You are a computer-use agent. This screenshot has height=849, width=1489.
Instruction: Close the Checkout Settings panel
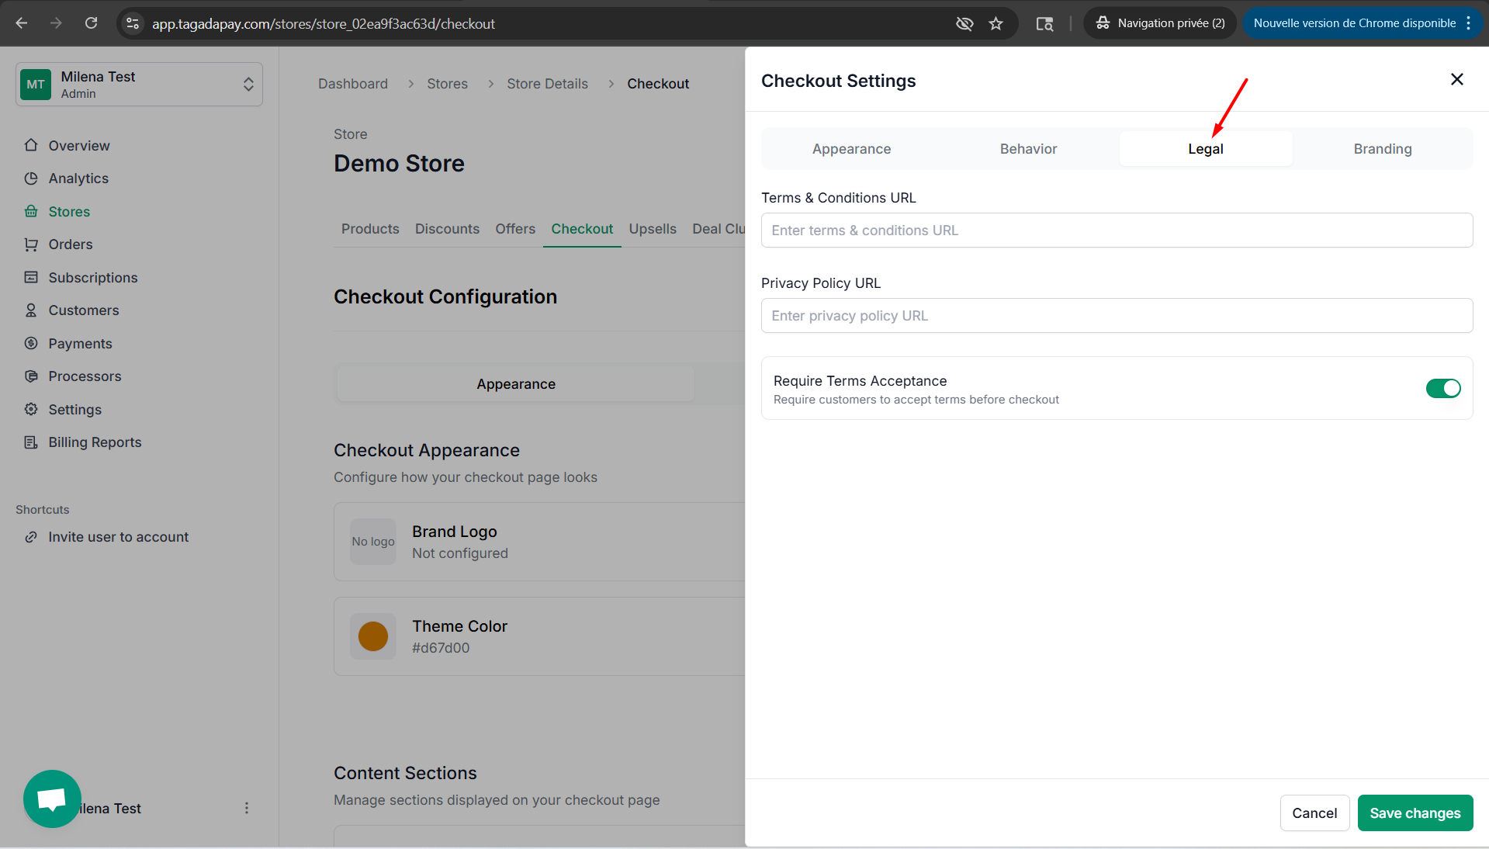click(x=1457, y=79)
